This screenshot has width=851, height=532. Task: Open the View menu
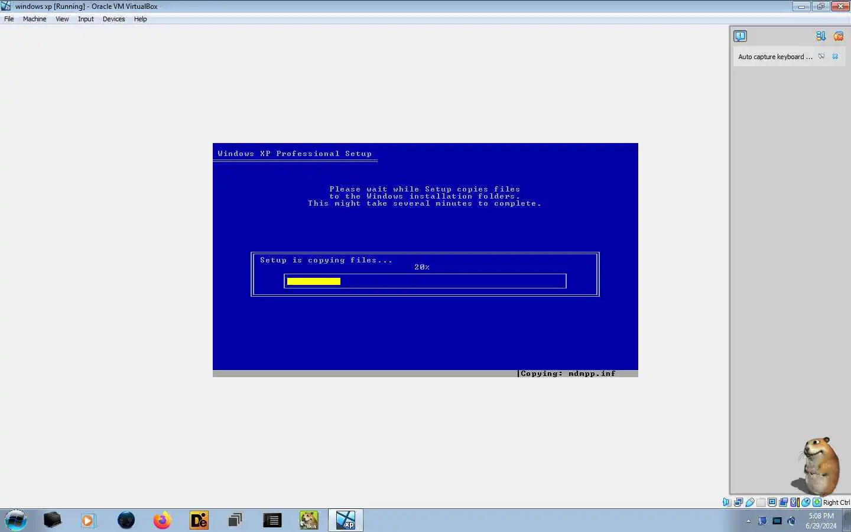(62, 19)
